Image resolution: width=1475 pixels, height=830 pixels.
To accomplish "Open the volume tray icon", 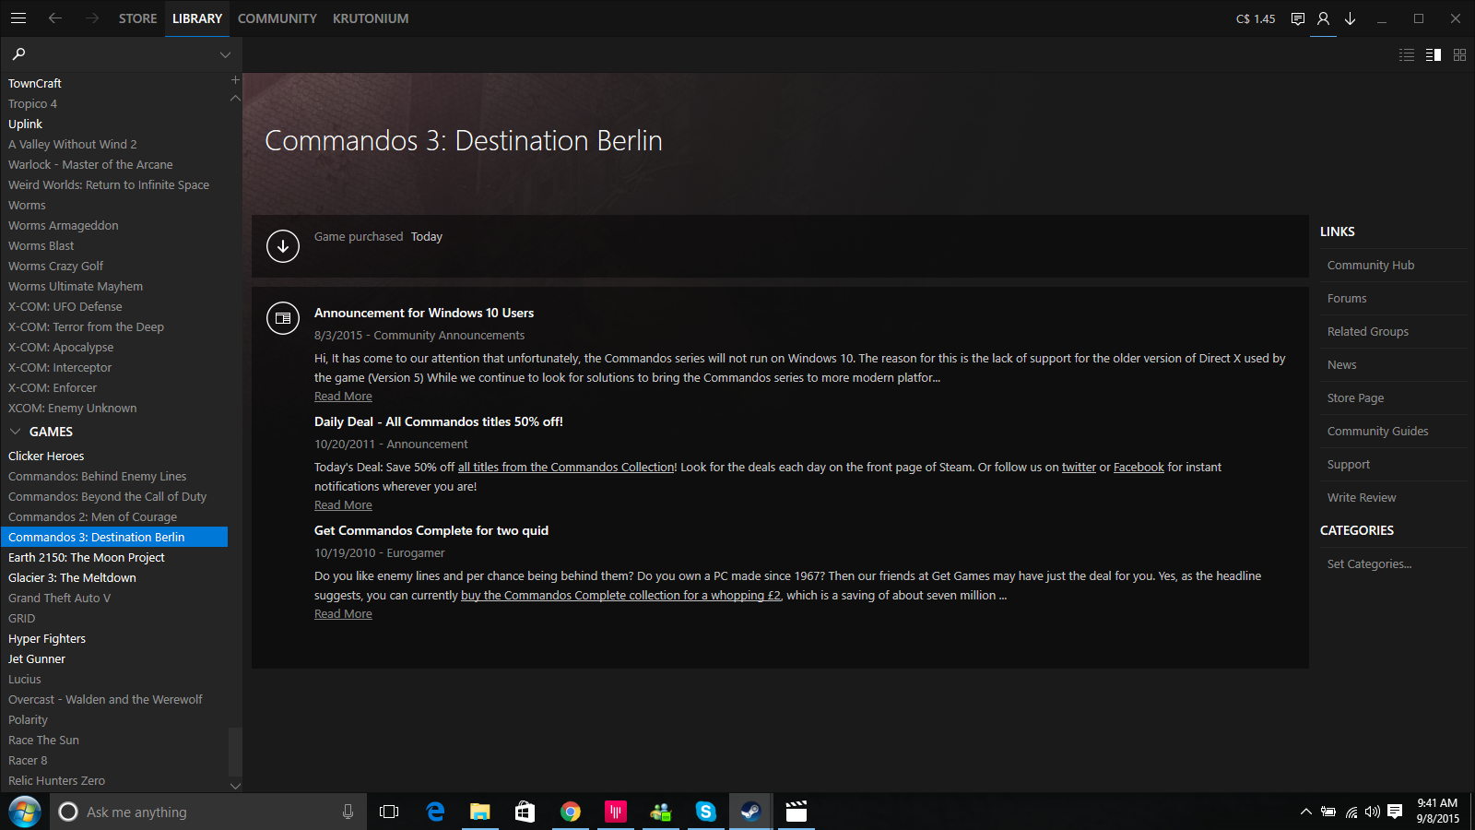I will click(1373, 812).
